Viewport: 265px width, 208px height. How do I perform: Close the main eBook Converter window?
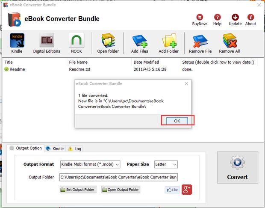coord(259,5)
